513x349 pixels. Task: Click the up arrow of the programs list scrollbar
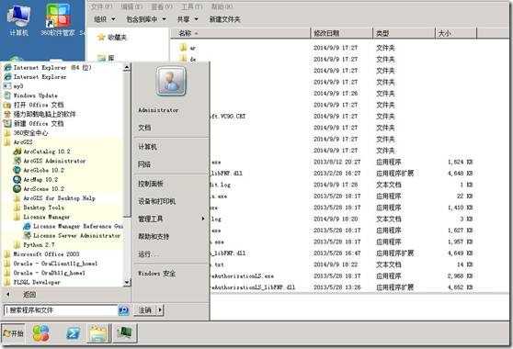coord(127,68)
